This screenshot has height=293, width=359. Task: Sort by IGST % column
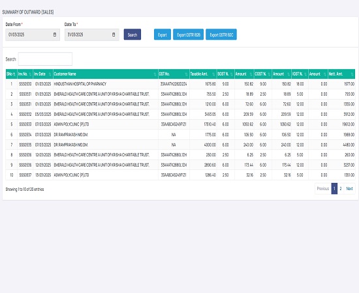300,74
